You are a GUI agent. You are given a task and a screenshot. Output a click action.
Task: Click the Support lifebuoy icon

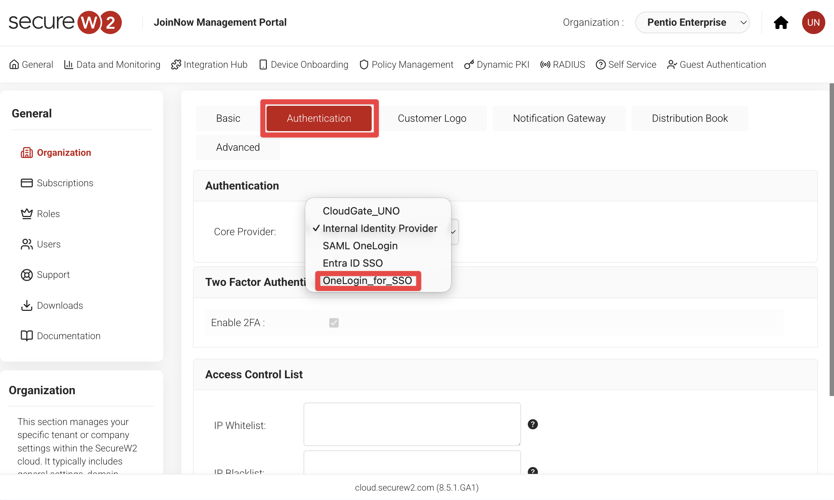coord(27,275)
